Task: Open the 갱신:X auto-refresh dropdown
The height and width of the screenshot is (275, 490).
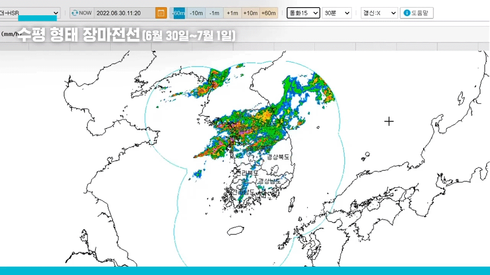Action: tap(379, 13)
